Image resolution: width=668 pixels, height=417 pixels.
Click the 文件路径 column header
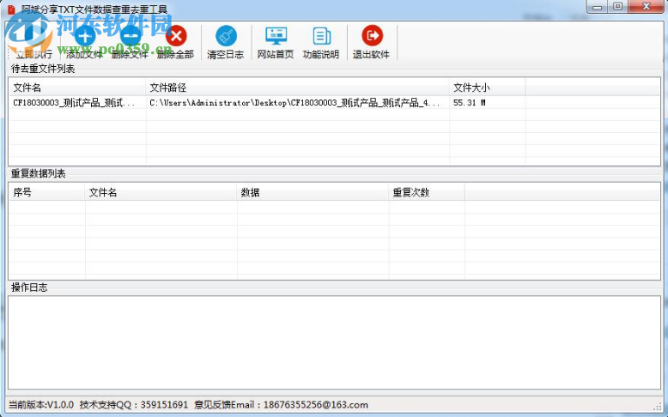tap(297, 88)
